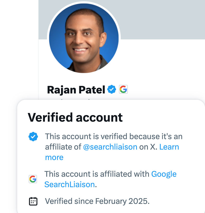
Task: Click the Verified account heading
Action: pyautogui.click(x=75, y=117)
